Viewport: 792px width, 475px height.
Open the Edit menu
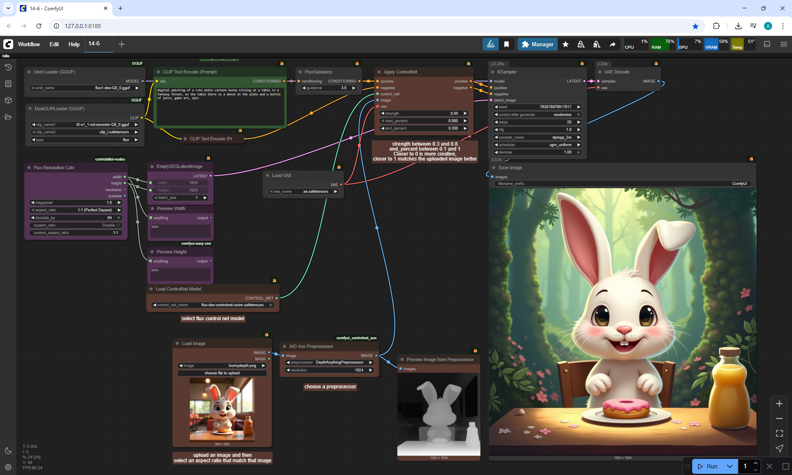54,44
